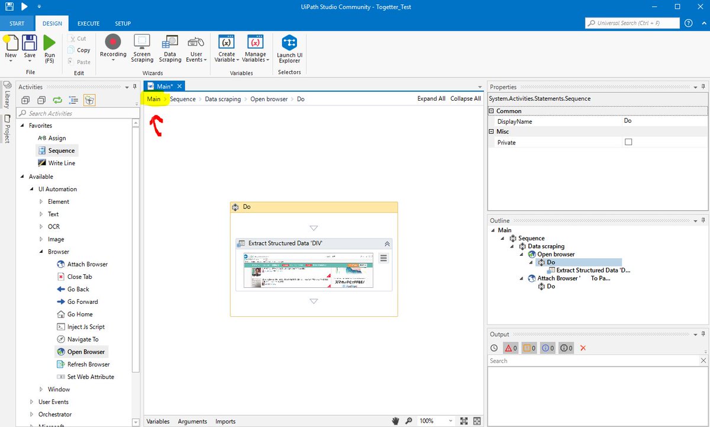
Task: Open the Imports tab at bottom
Action: 225,421
